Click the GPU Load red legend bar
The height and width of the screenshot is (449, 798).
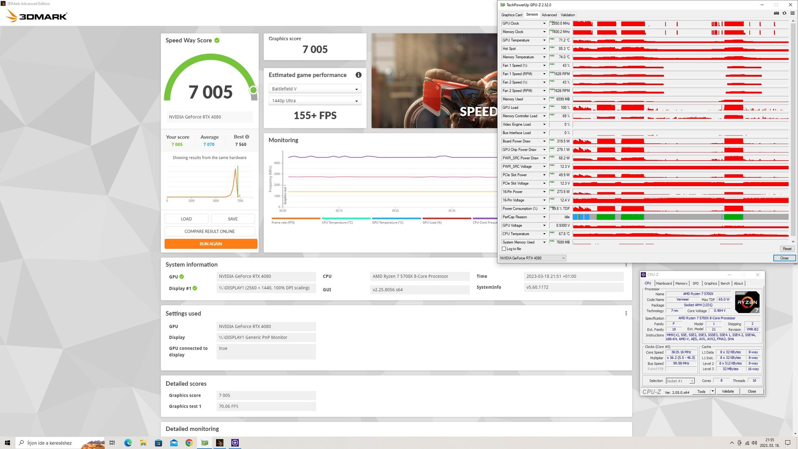447,218
